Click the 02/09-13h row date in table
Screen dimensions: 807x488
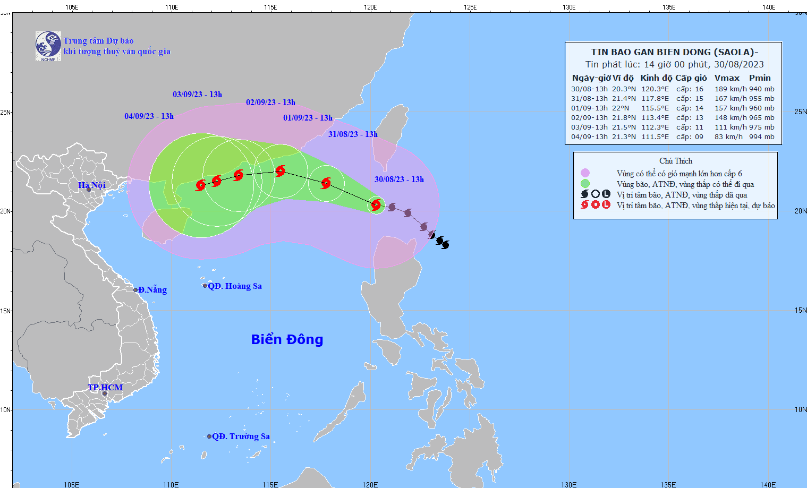click(589, 118)
